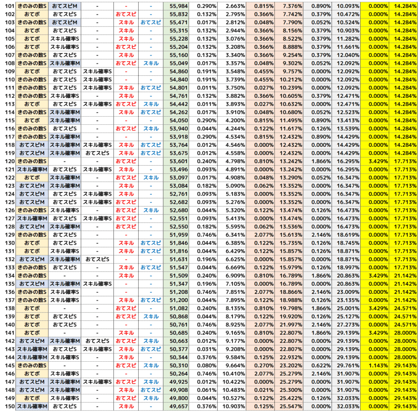This screenshot has height=412, width=419.
Task: Click red おてスピ cell in row 138
Action: pyautogui.click(x=126, y=308)
